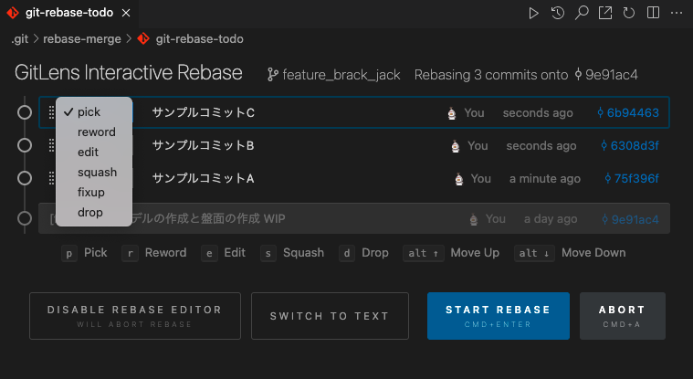The height and width of the screenshot is (379, 693).
Task: Click the open-in-new-window icon
Action: point(605,13)
